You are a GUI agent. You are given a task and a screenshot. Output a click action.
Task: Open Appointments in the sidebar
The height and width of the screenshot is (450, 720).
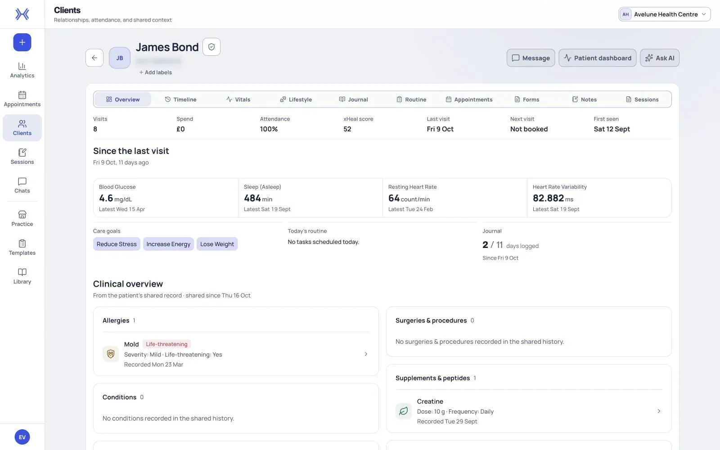22,99
